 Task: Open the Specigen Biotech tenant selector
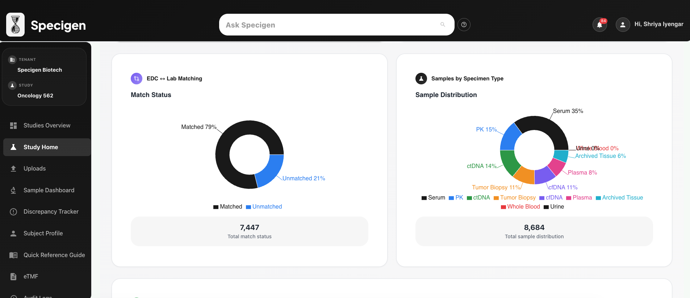[x=39, y=70]
